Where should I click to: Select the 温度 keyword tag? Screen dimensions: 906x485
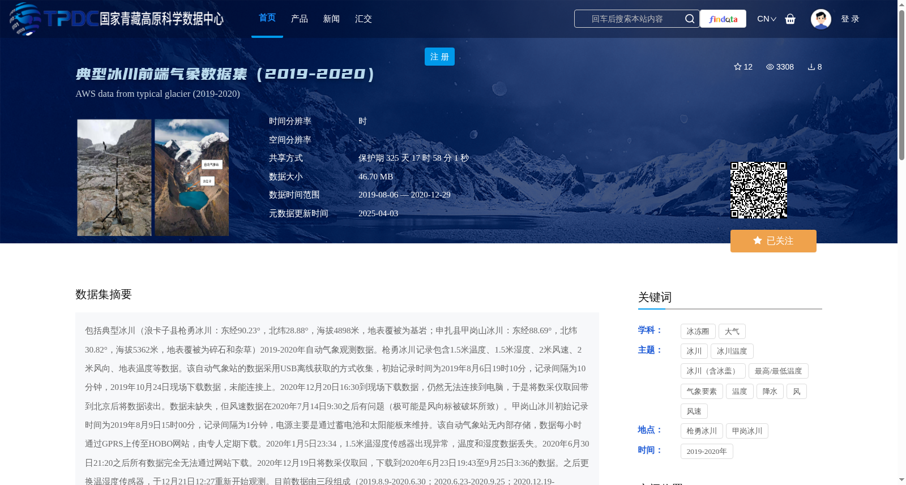click(x=740, y=391)
